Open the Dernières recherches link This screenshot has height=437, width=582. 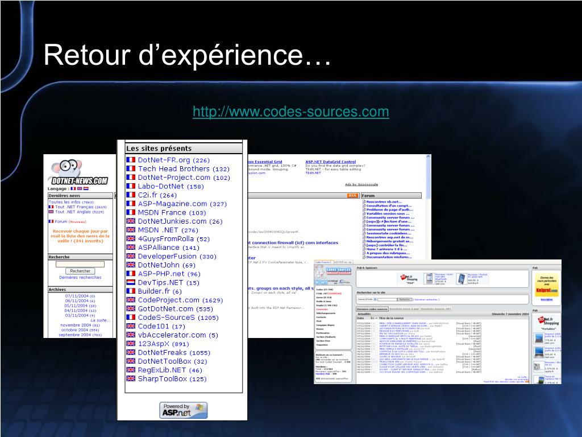[x=80, y=278]
